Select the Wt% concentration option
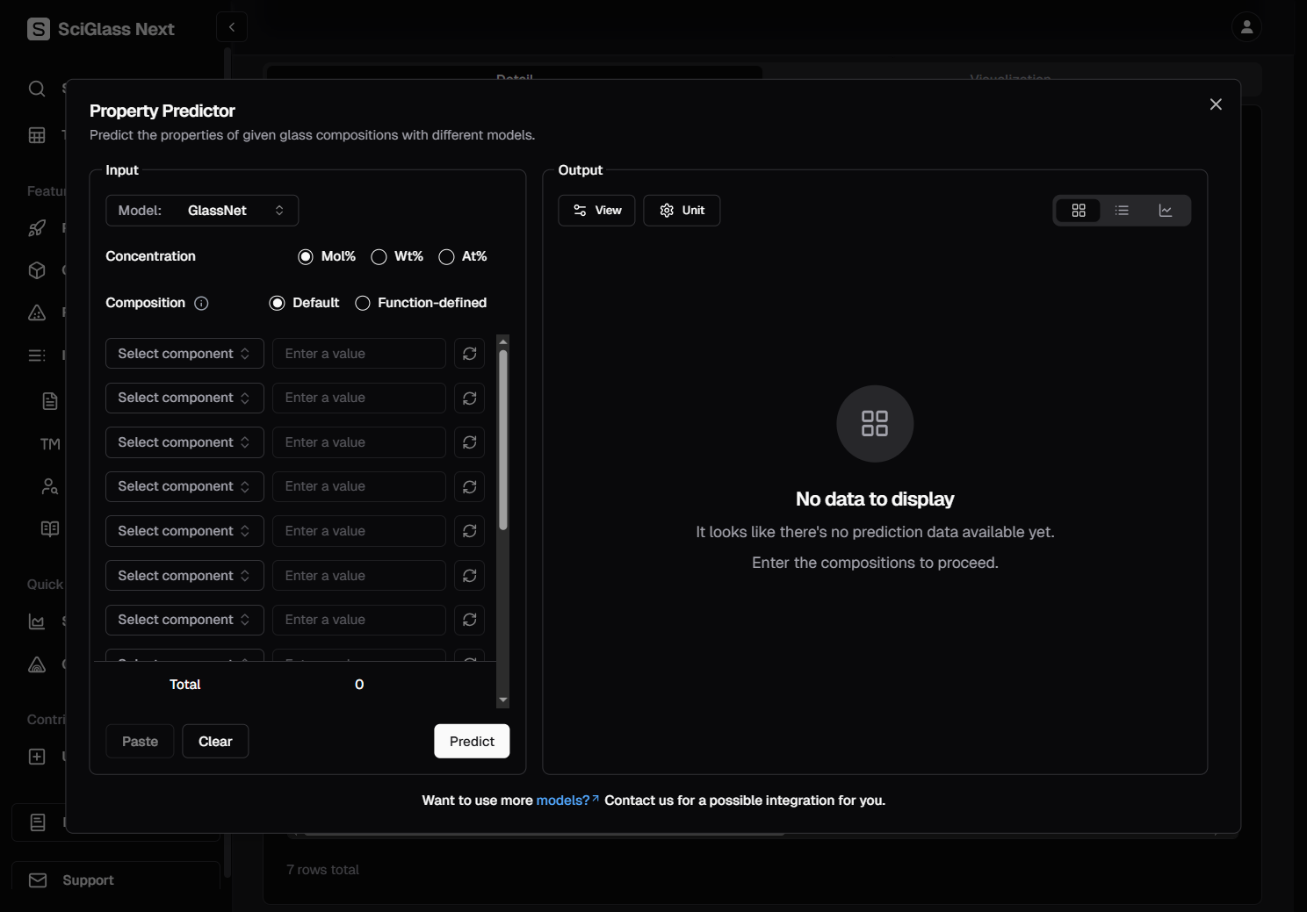Viewport: 1307px width, 912px height. click(x=379, y=256)
